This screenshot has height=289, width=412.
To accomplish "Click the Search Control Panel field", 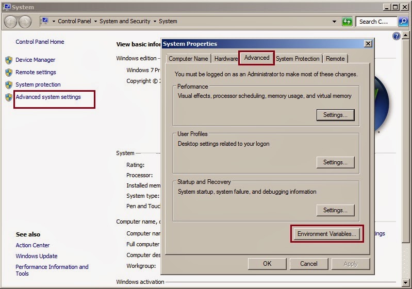I will point(376,22).
